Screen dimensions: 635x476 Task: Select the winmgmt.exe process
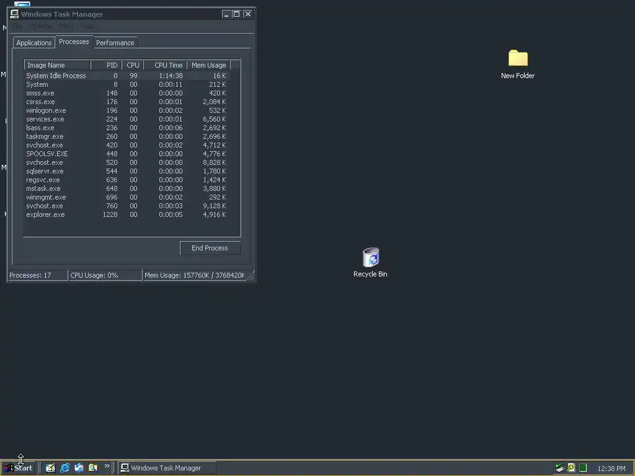[x=127, y=198]
